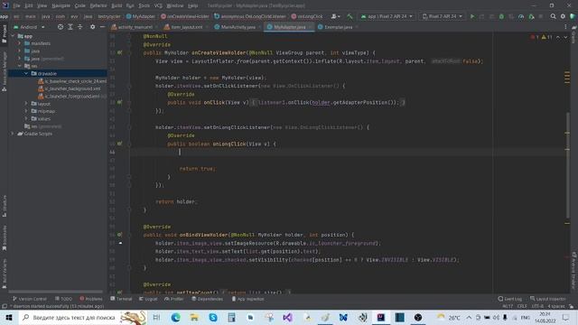Click the Windows taskbar search field
This screenshot has height=325, width=578.
tap(83, 317)
